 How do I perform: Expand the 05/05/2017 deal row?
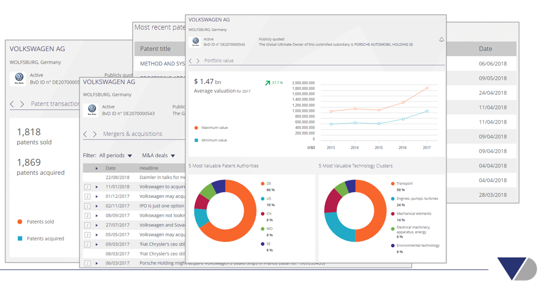point(97,235)
